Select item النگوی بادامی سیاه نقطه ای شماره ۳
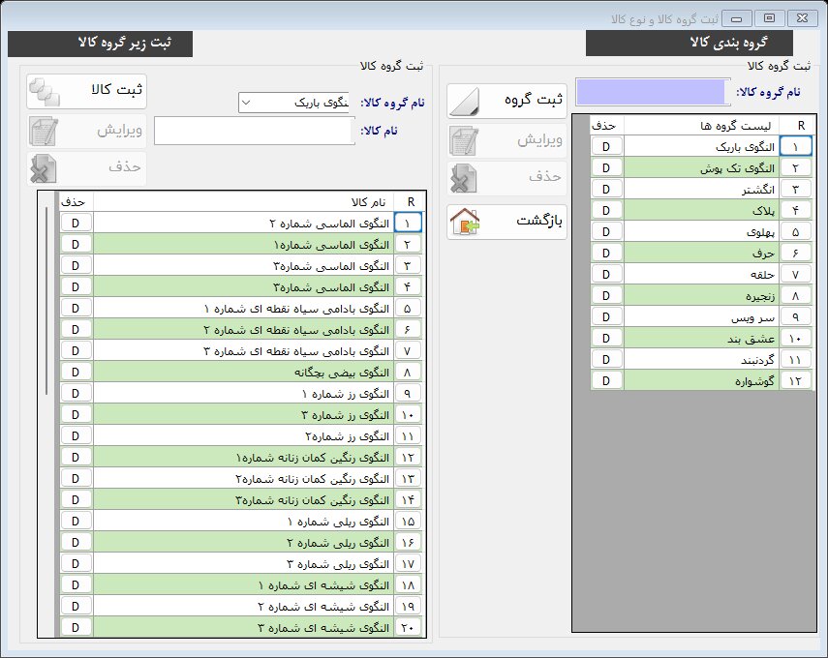828x658 pixels. (x=243, y=351)
